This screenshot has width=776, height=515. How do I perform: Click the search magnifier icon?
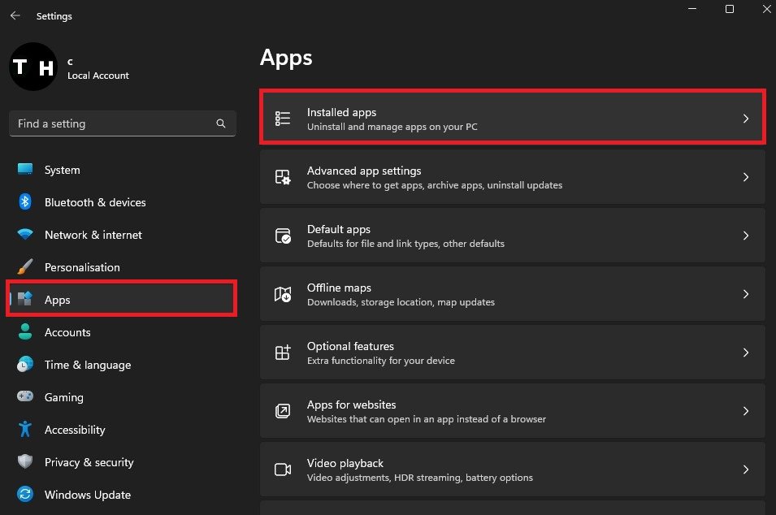tap(221, 123)
